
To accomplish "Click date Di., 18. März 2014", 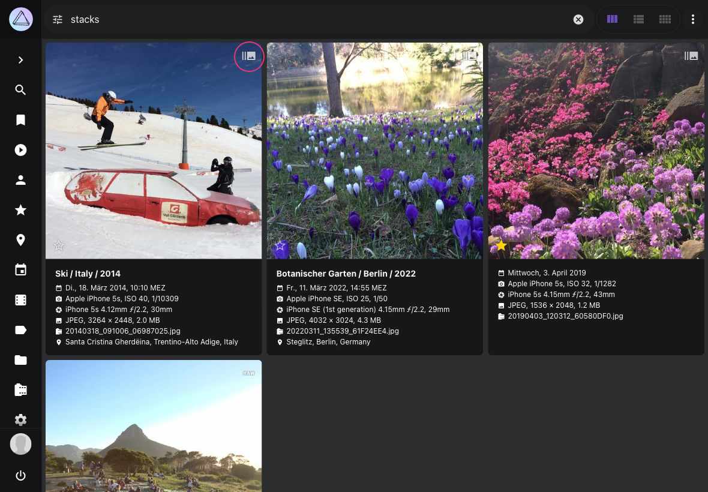I will click(x=115, y=288).
